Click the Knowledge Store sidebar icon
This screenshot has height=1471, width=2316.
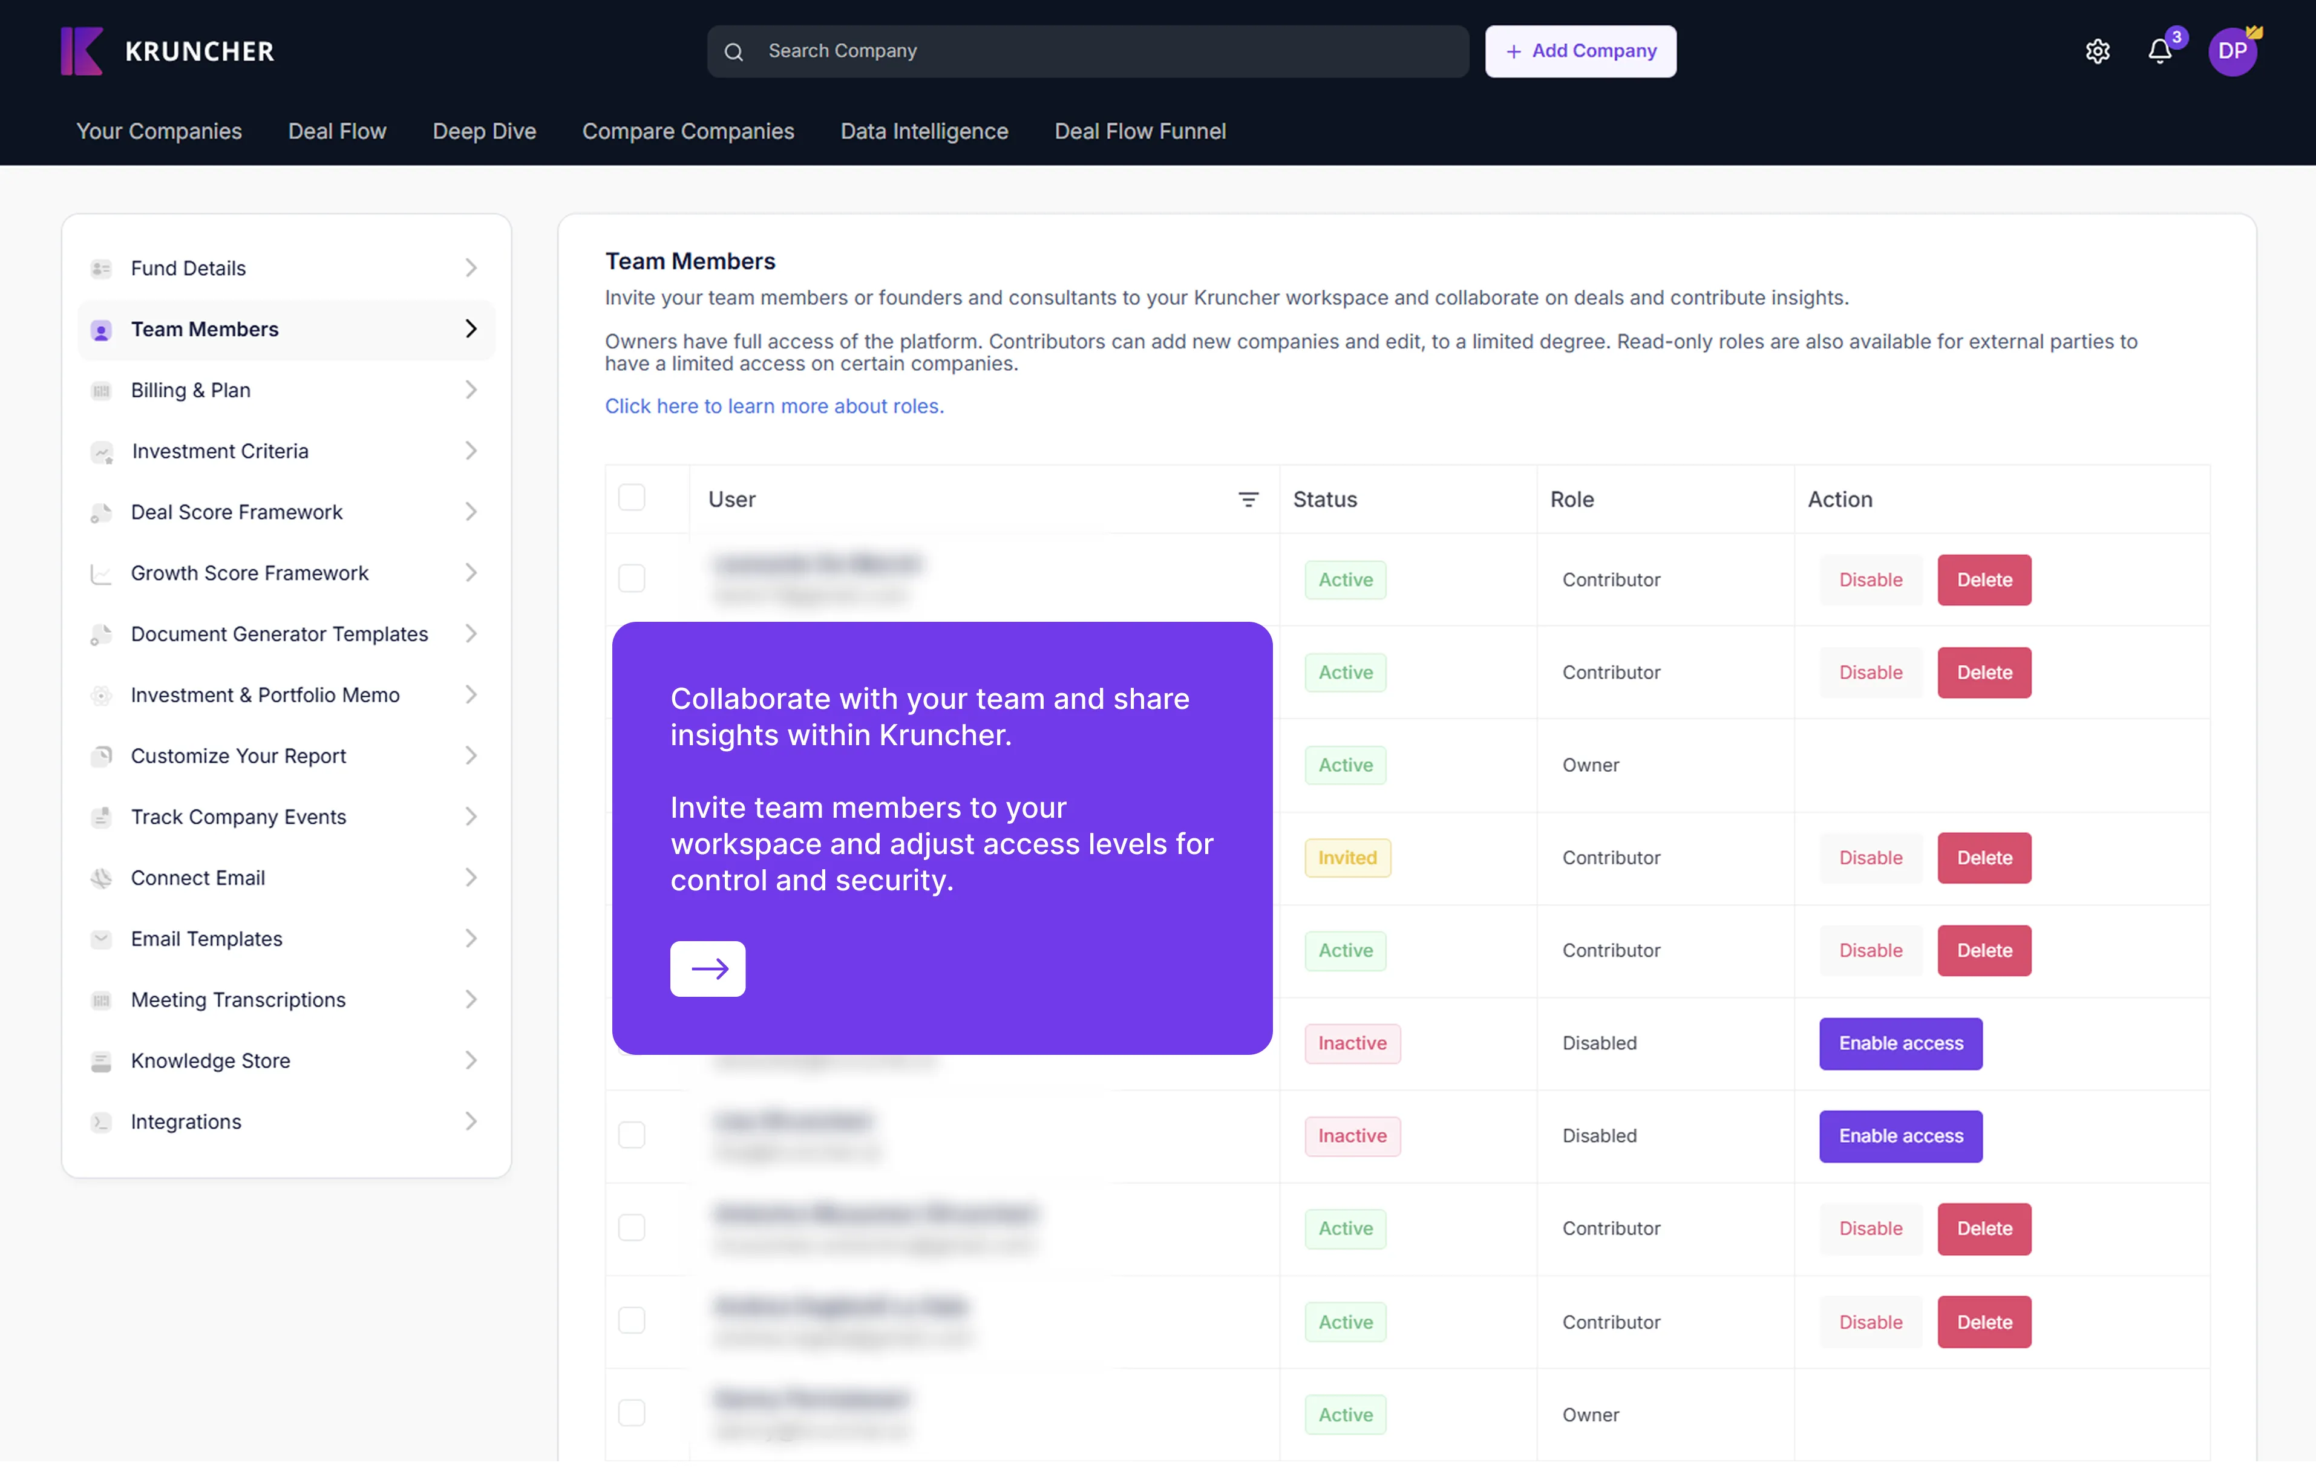tap(101, 1060)
